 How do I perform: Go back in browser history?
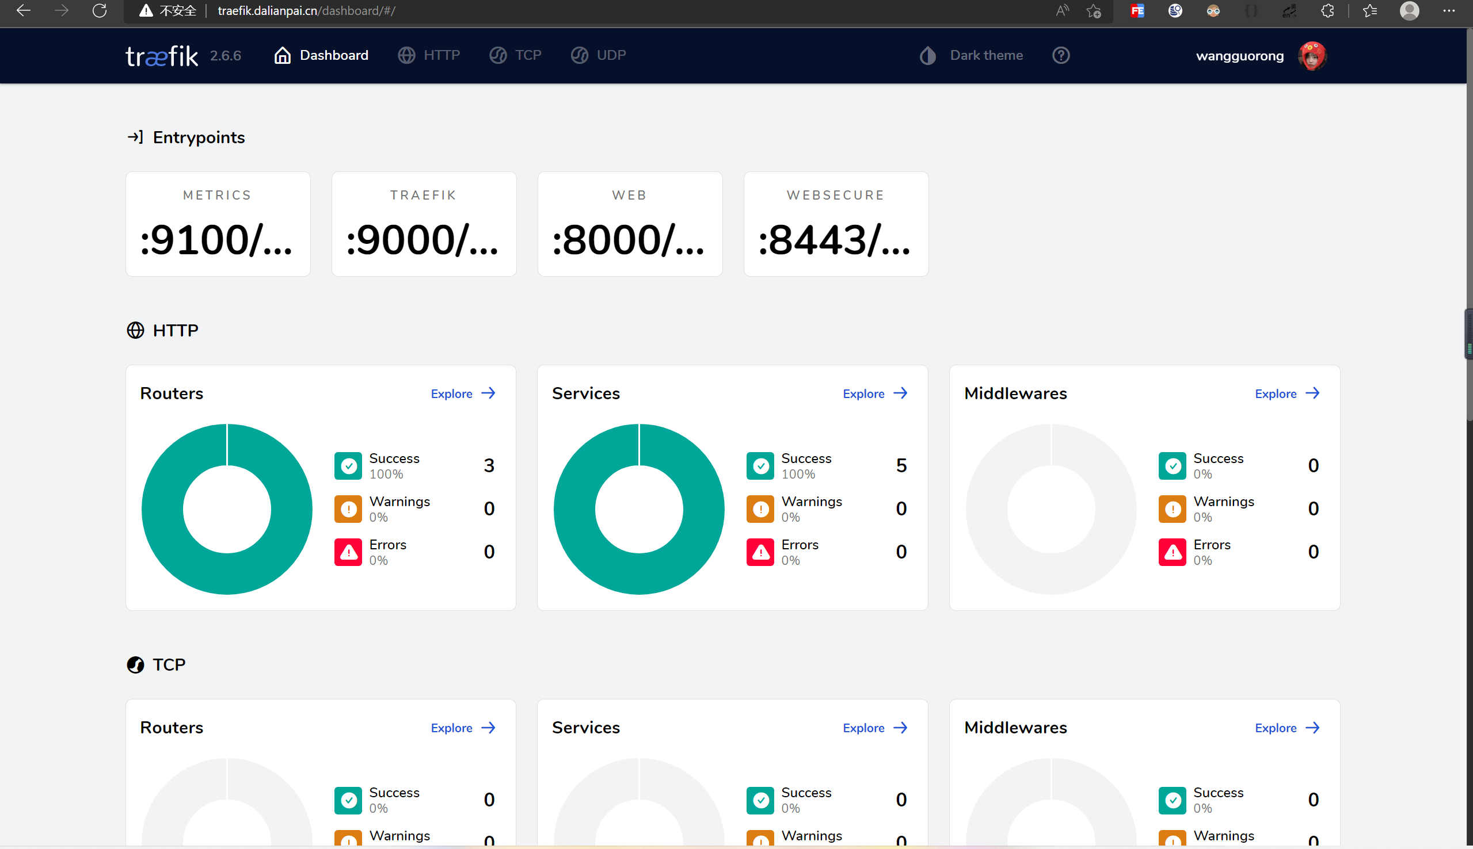tap(24, 10)
